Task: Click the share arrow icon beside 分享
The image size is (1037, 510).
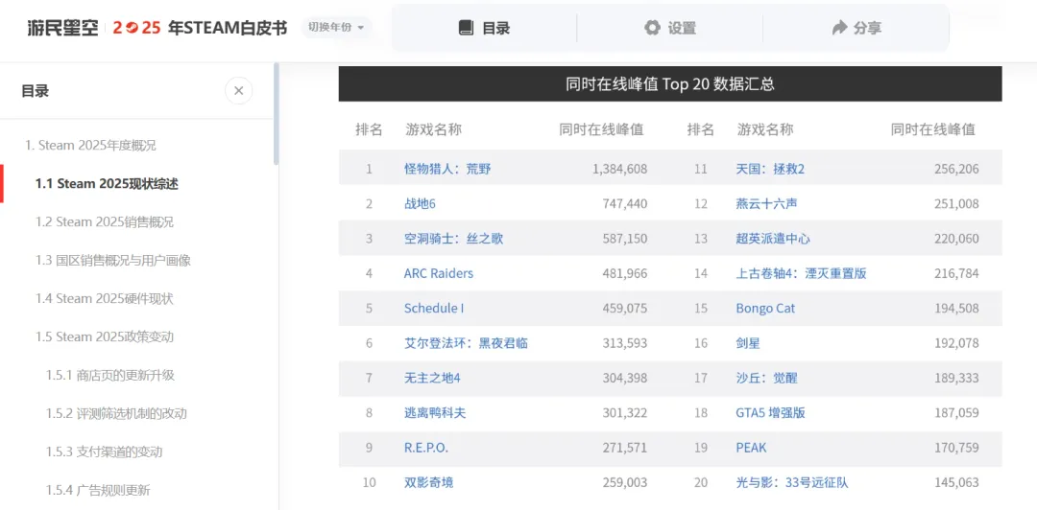Action: click(x=839, y=28)
